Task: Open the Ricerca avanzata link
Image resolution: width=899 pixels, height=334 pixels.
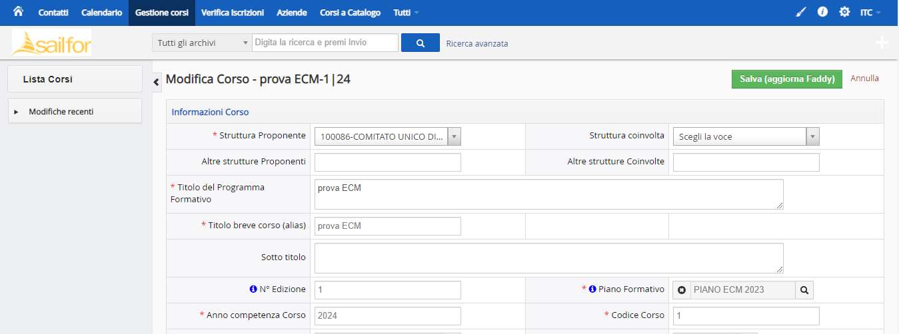Action: click(477, 43)
